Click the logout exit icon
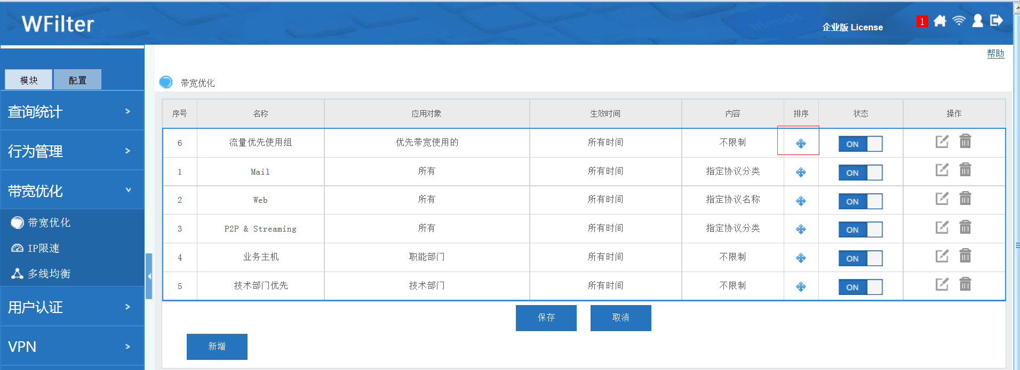The width and height of the screenshot is (1020, 370). (996, 21)
